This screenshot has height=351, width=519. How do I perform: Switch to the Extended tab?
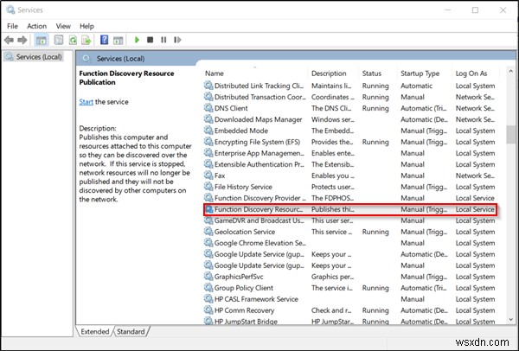[x=93, y=331]
